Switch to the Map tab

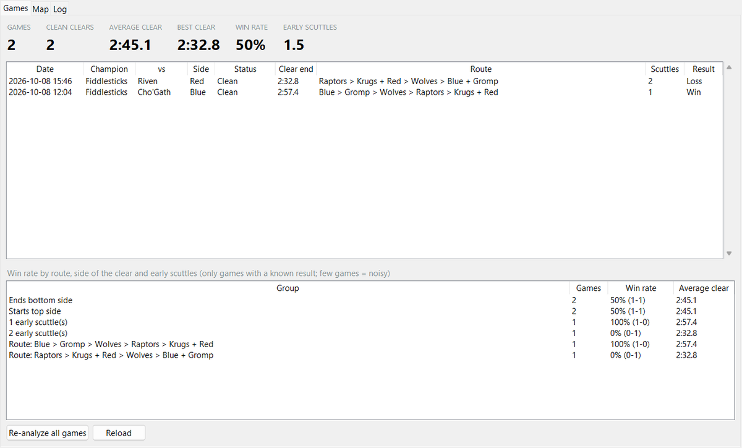pos(41,9)
